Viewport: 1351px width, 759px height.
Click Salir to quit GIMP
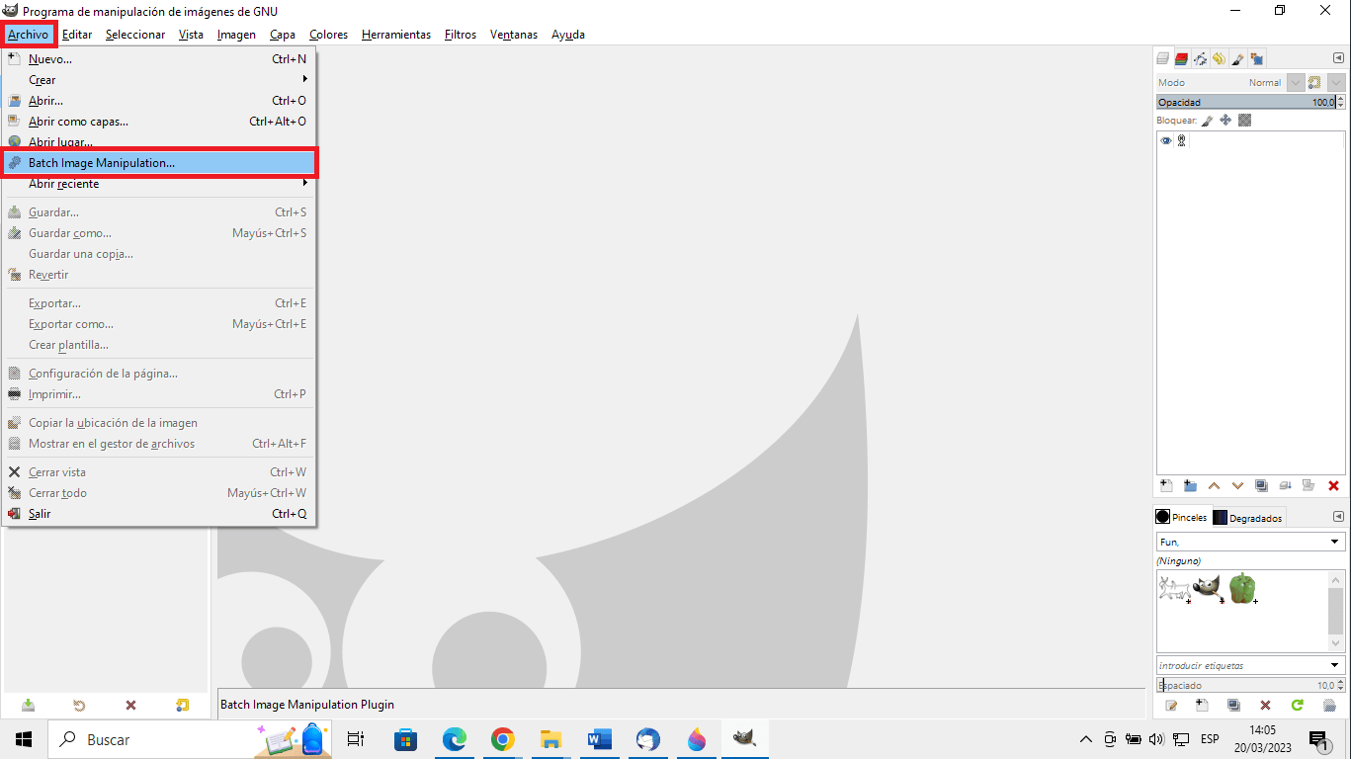pos(159,514)
